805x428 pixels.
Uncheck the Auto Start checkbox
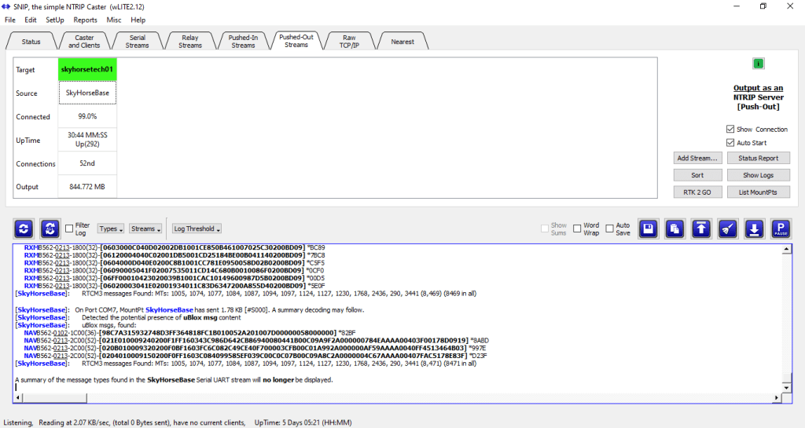pos(730,143)
